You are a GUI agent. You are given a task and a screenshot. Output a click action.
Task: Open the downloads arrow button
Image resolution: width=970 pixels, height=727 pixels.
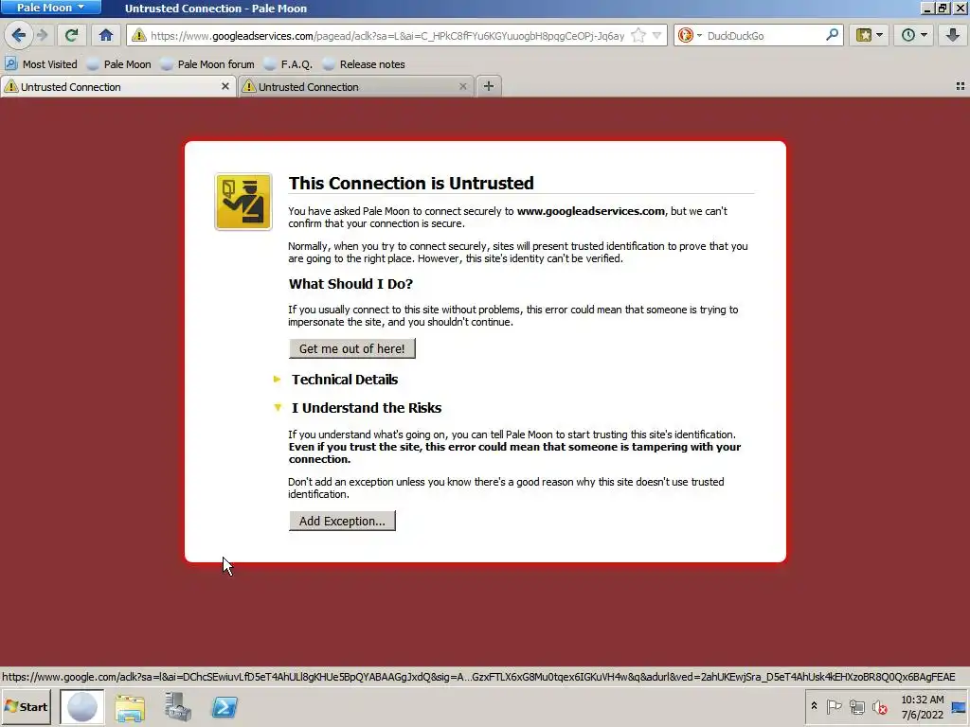pyautogui.click(x=953, y=35)
